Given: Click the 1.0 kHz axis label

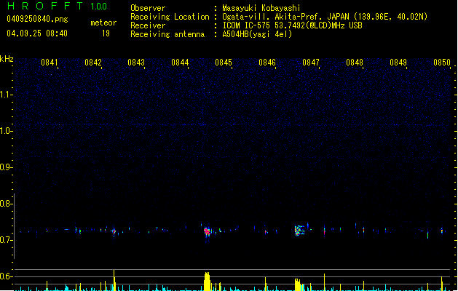Looking at the screenshot, I should (6, 131).
